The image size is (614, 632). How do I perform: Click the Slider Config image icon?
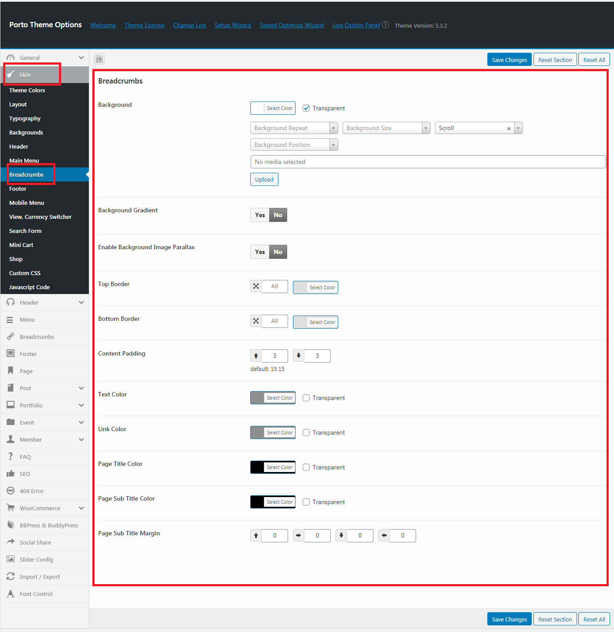click(11, 559)
